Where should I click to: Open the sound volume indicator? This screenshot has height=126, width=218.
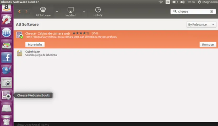[x=182, y=2]
